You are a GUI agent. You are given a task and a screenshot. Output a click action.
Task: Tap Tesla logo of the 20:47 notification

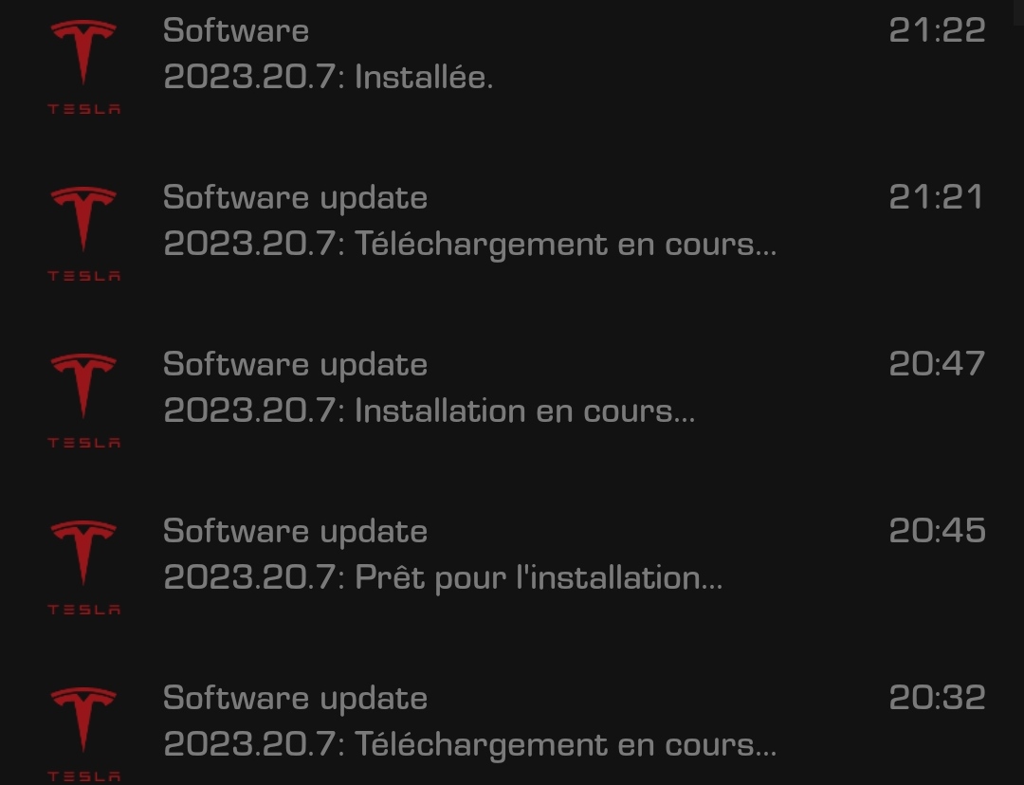[83, 400]
